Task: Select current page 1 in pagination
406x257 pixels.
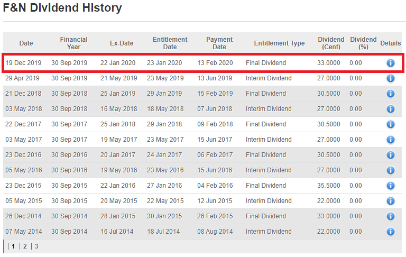Action: click(13, 246)
